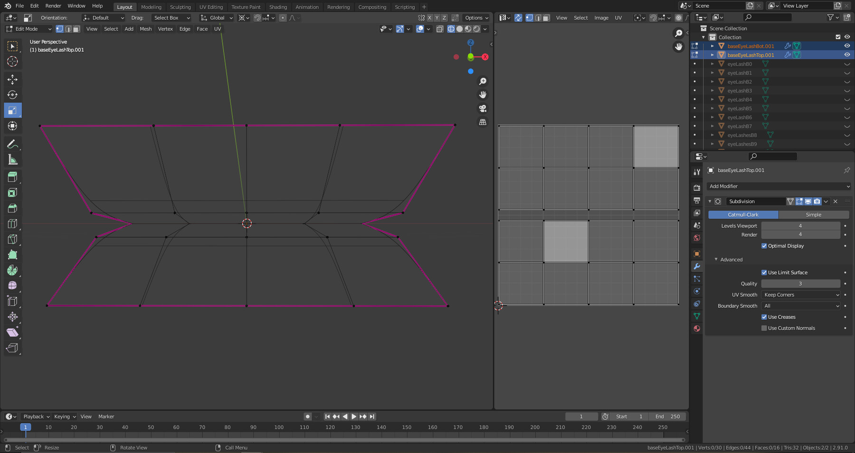855x453 pixels.
Task: Select the Shrink/Fatten tool
Action: click(x=13, y=317)
